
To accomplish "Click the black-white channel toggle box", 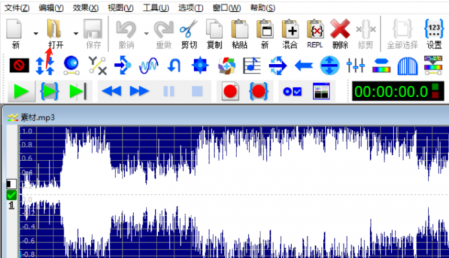I will [11, 183].
